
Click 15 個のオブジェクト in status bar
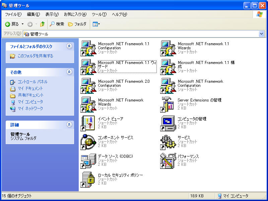(17, 196)
